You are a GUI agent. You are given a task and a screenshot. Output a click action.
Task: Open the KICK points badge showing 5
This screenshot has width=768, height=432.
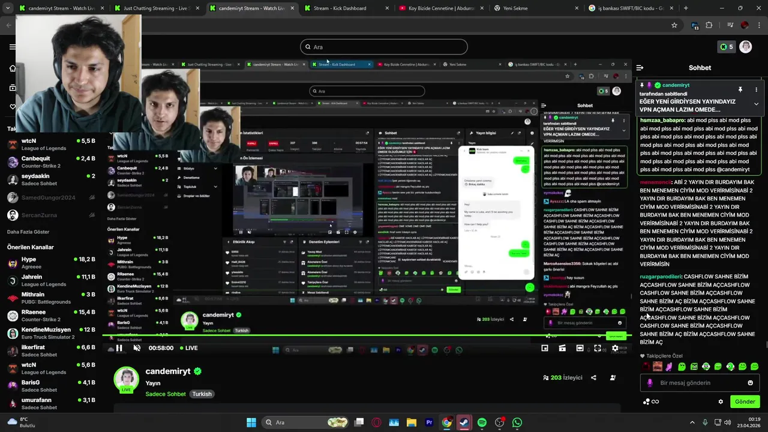pos(727,47)
